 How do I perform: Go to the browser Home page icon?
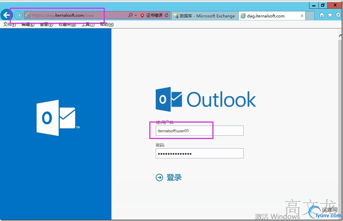[322, 15]
